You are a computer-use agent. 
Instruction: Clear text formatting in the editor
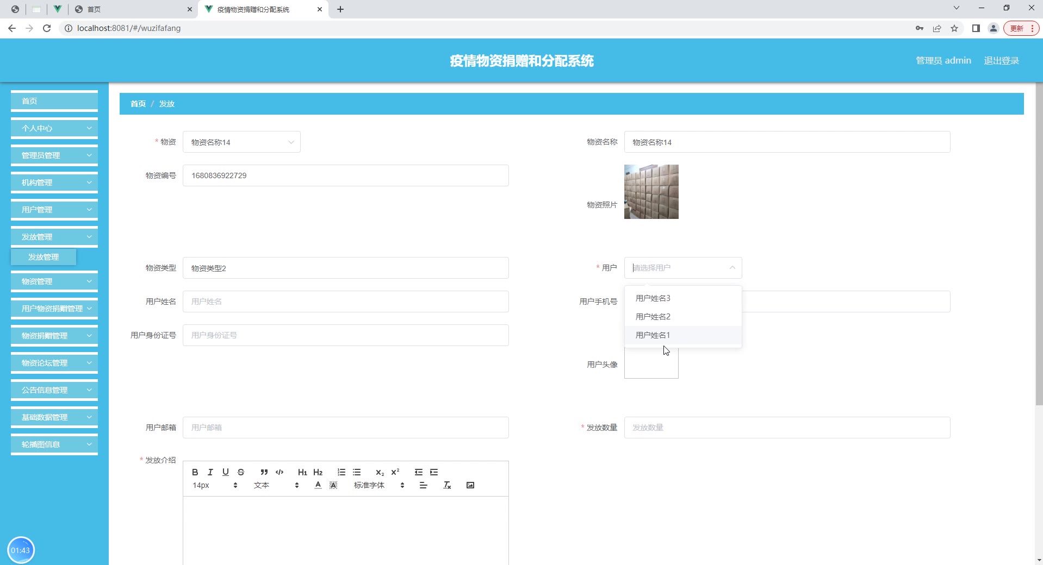point(447,485)
